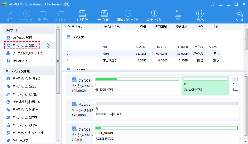Open the 安全に分割 (Safe Split) tool

pyautogui.click(x=154, y=16)
